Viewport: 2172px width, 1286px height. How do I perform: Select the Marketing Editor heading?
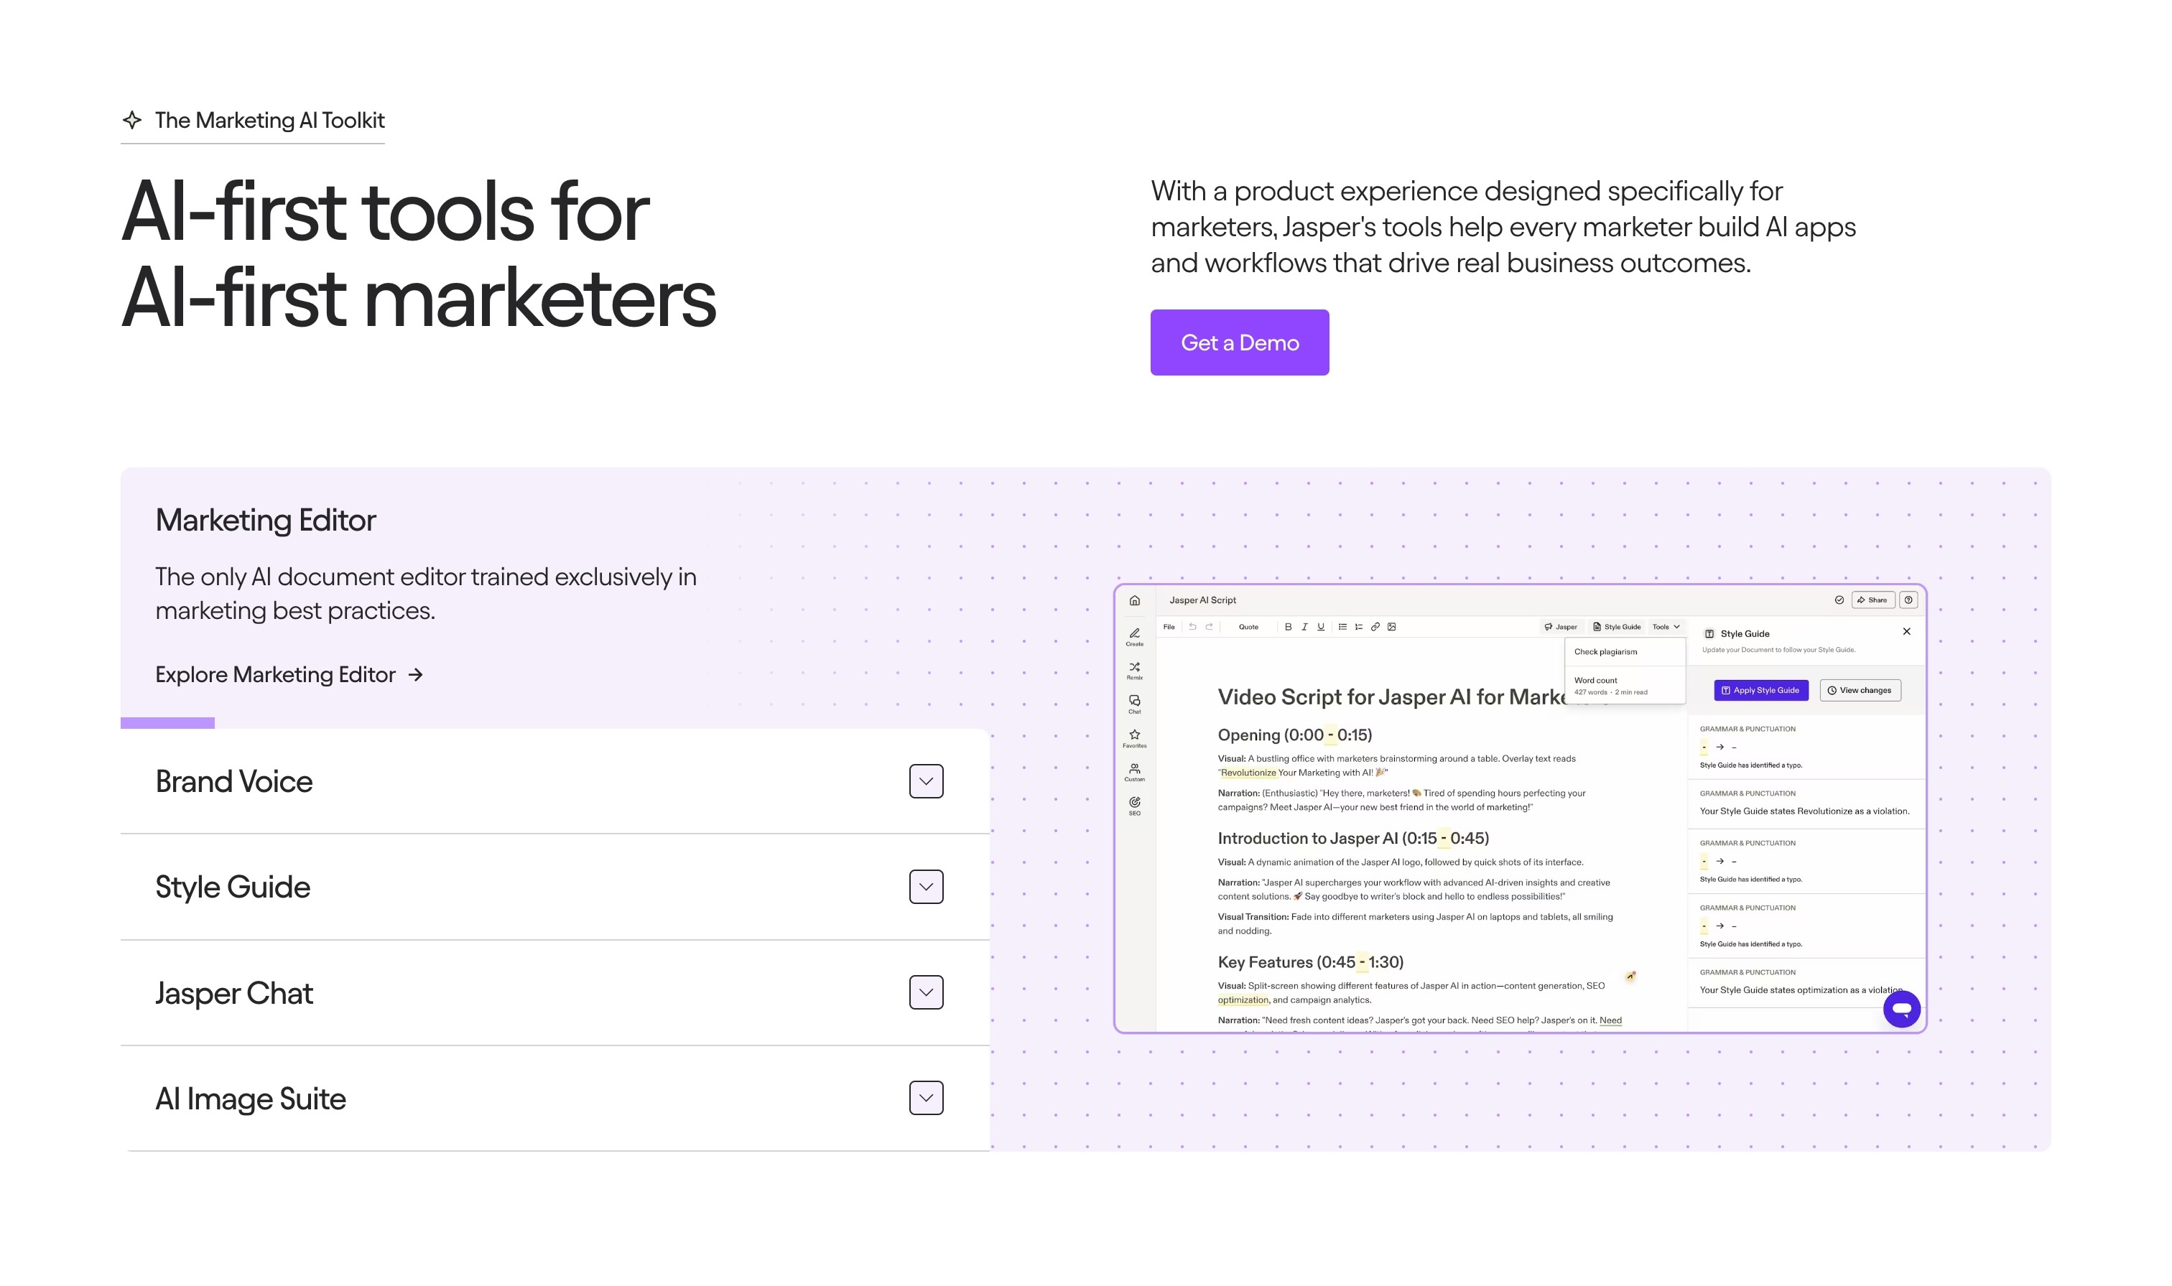pyautogui.click(x=265, y=520)
